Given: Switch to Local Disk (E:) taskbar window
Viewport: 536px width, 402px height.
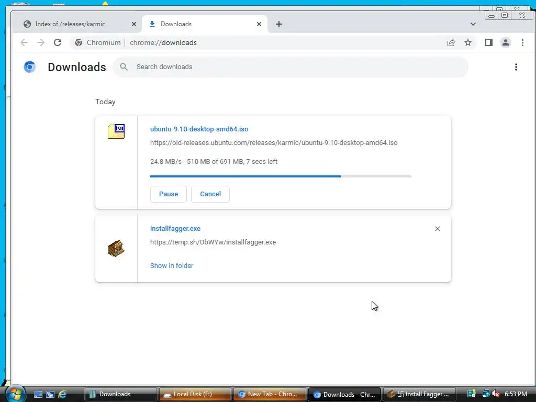Looking at the screenshot, I should (195, 394).
